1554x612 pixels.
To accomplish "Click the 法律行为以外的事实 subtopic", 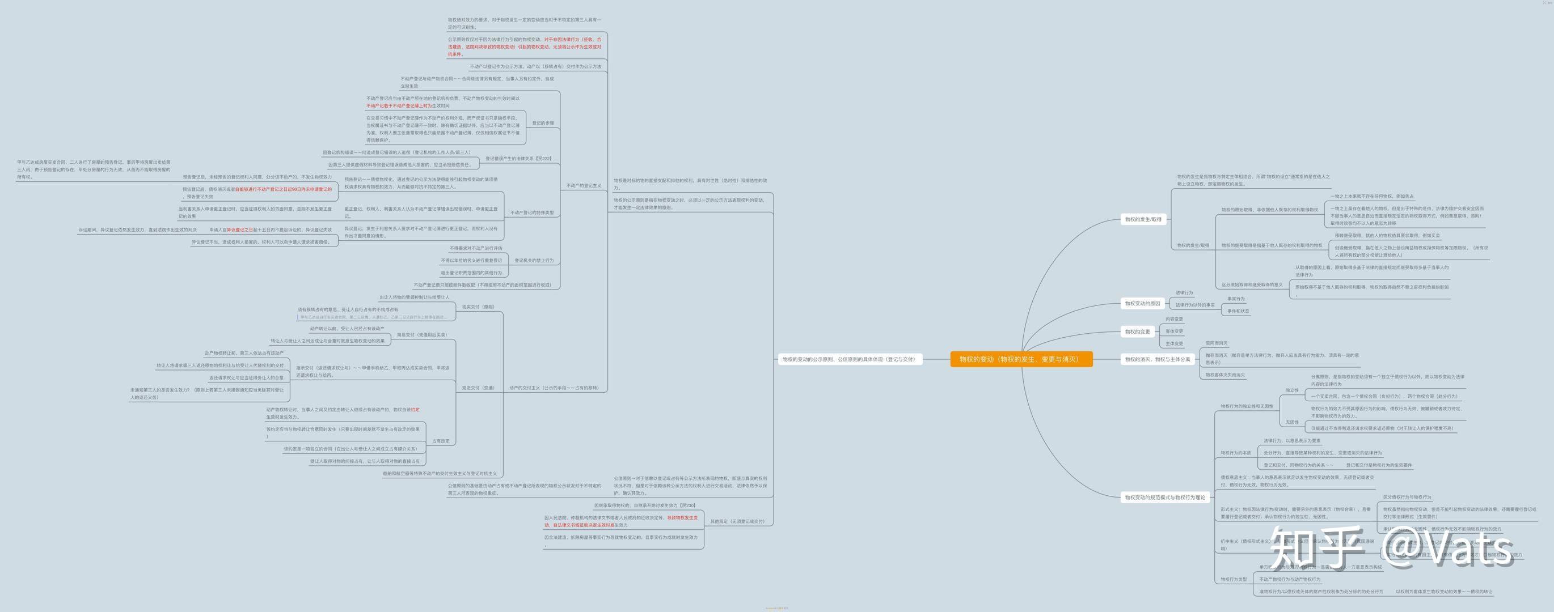I will pyautogui.click(x=1194, y=305).
